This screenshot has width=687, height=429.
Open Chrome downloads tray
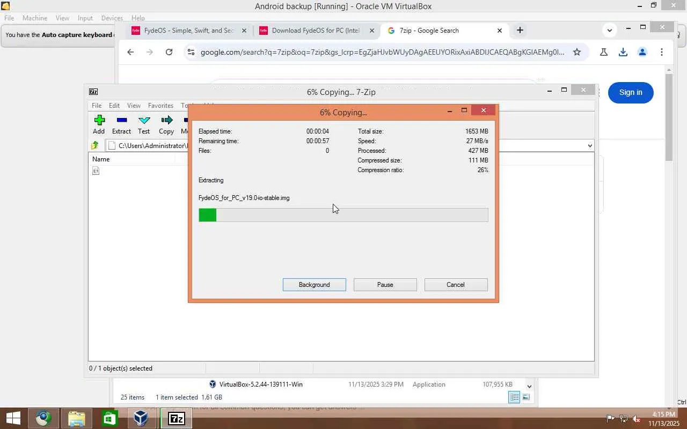pos(623,52)
